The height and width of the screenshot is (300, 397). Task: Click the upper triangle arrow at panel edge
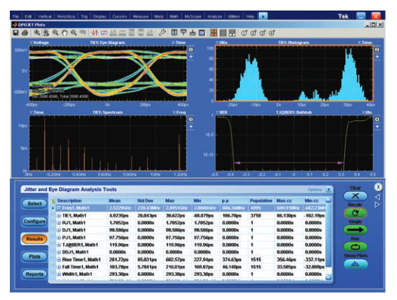click(x=377, y=196)
